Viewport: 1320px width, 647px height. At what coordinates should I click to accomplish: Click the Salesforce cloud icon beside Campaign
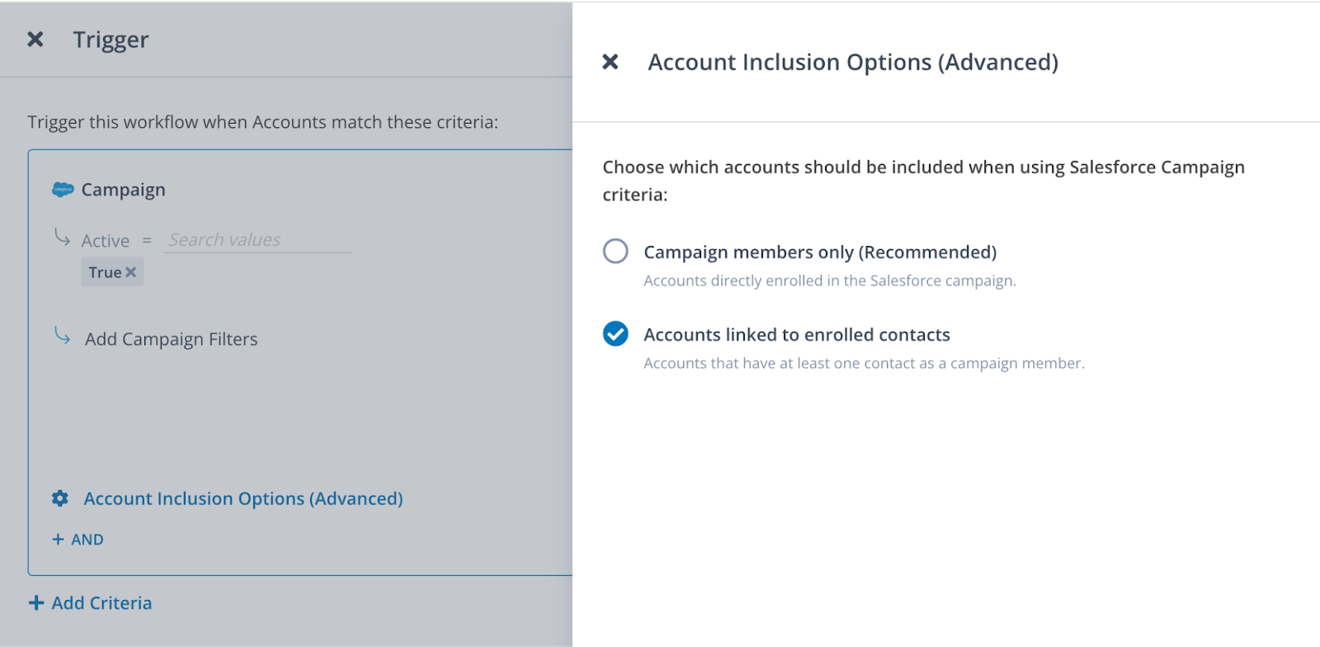tap(63, 190)
